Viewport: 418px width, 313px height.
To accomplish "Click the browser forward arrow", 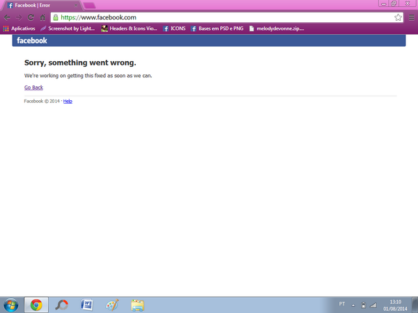I will click(19, 17).
